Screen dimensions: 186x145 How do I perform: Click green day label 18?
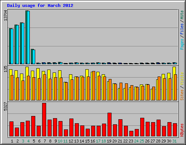(104, 141)
